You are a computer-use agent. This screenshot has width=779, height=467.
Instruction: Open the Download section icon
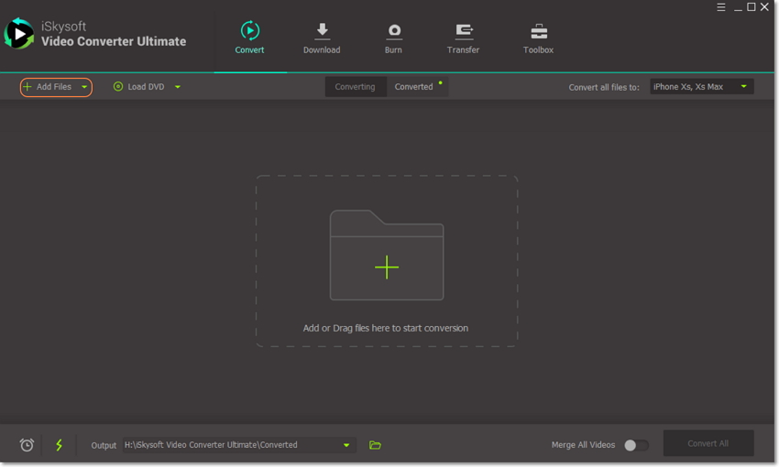pos(322,31)
